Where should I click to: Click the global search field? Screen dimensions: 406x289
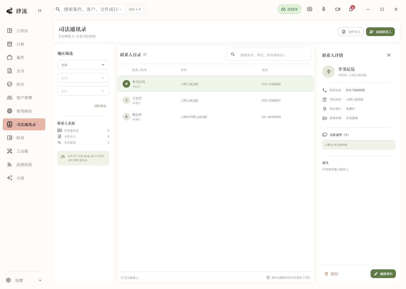click(x=99, y=9)
